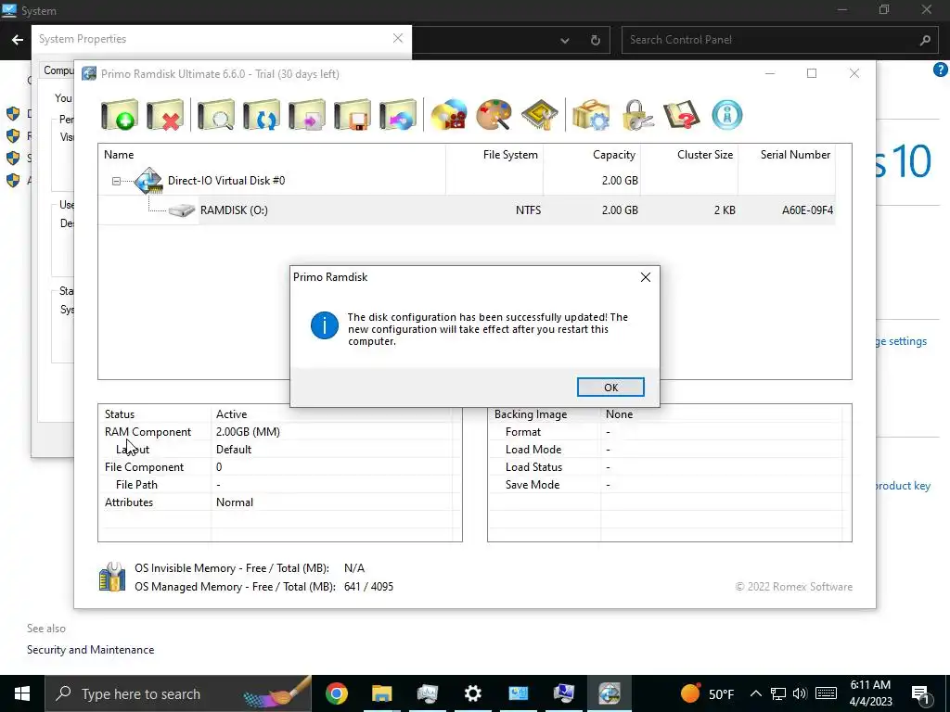Click the Control Panel search magnifier icon
Screen dimensions: 950x712
click(x=925, y=40)
